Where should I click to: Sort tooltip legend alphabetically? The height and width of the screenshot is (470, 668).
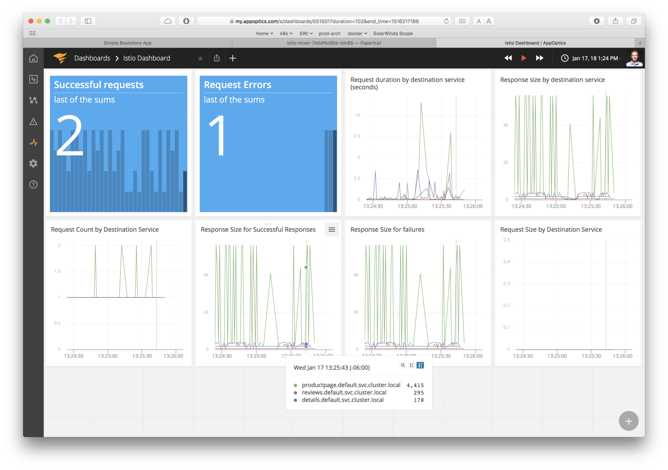tap(411, 365)
